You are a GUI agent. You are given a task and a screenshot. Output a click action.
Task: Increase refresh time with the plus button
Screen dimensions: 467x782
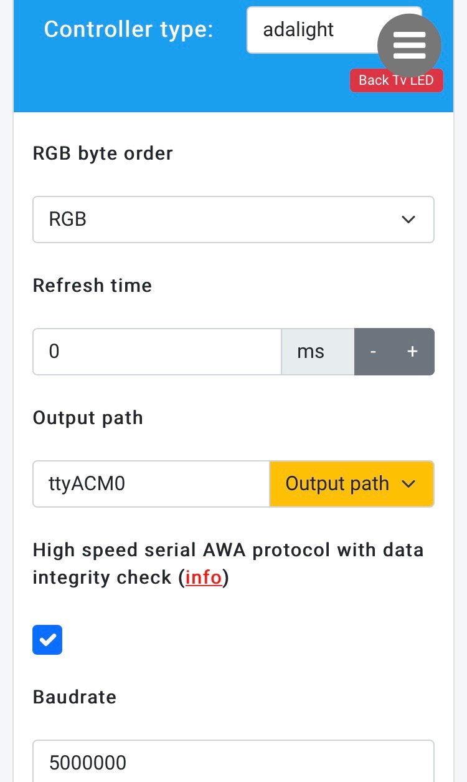point(412,352)
